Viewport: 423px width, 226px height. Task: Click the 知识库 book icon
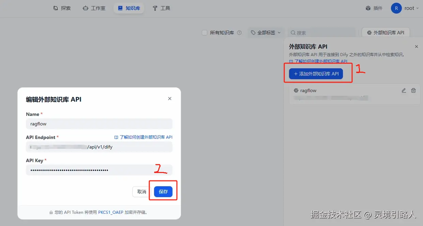click(120, 8)
